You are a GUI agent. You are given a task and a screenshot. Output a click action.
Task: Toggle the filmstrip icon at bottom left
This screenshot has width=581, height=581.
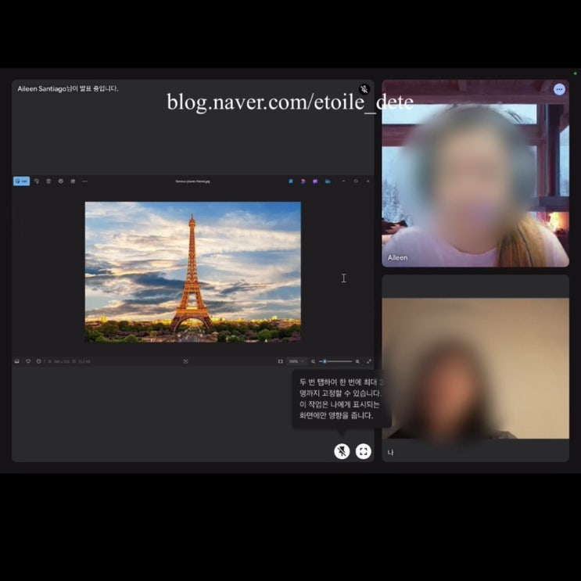pos(17,361)
